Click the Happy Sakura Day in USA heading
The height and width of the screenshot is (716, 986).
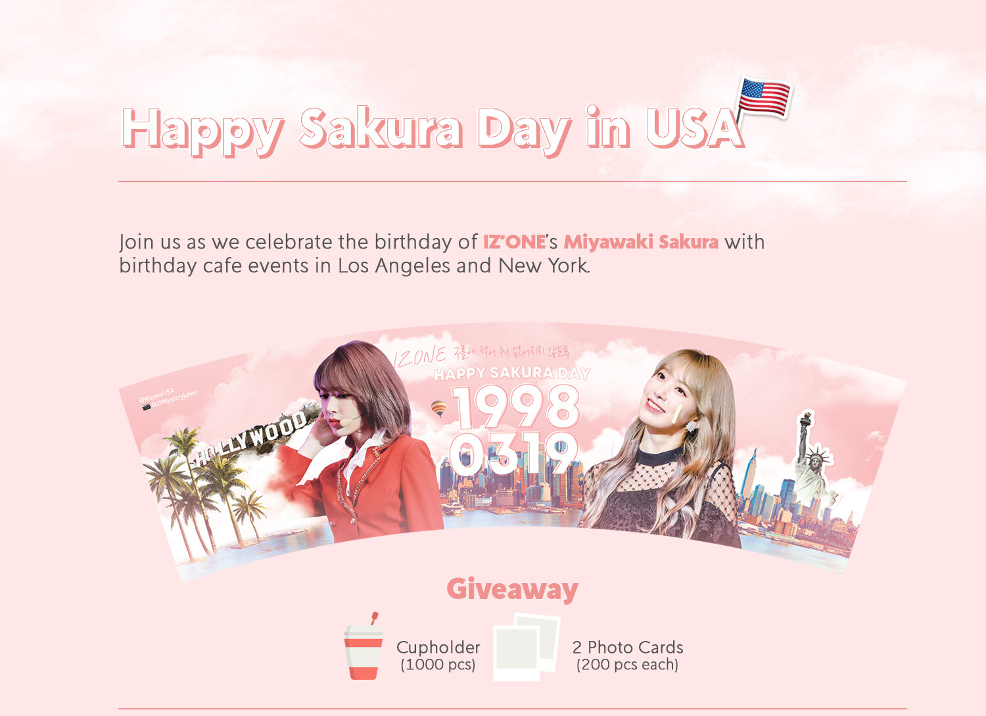pos(433,130)
